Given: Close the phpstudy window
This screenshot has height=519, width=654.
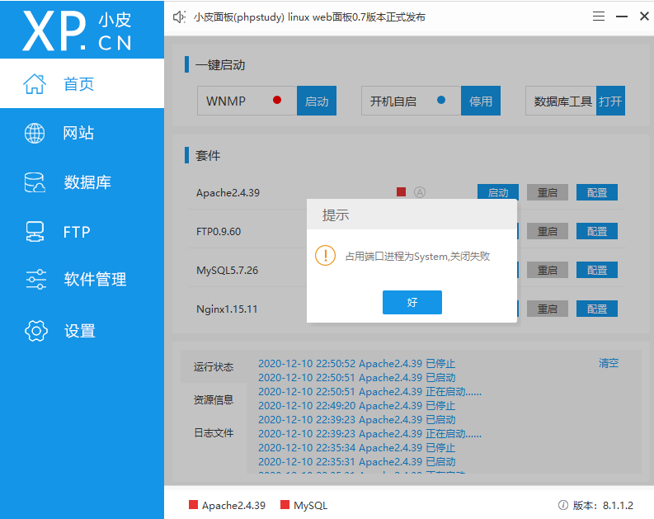Looking at the screenshot, I should coord(644,17).
